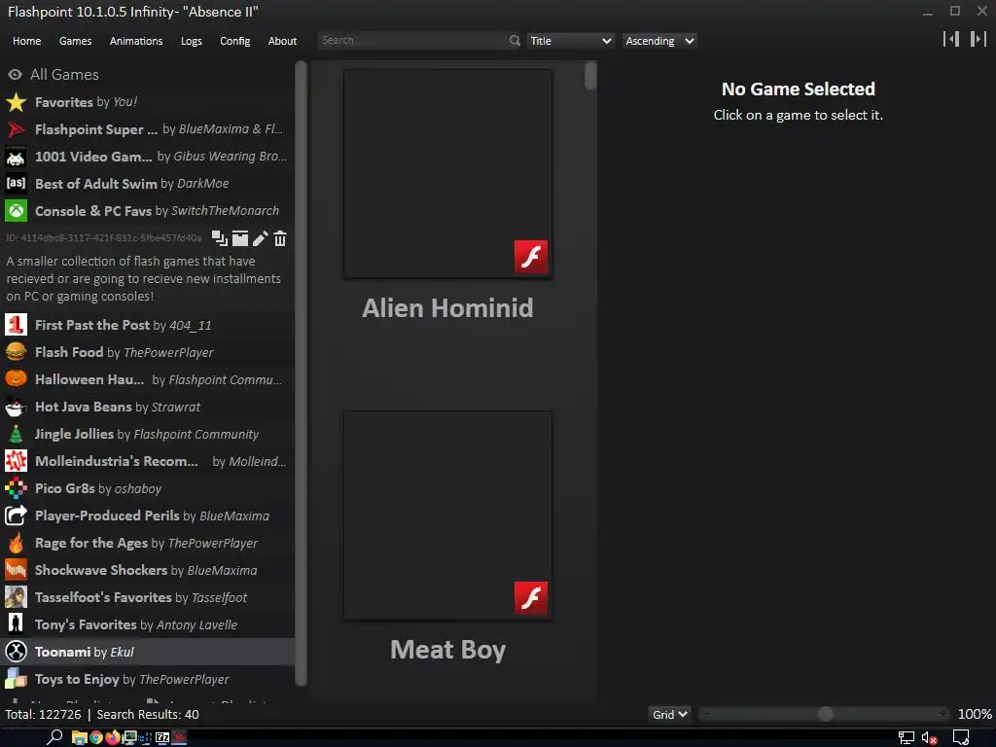The image size is (996, 747).
Task: Open the Grid layout dropdown
Action: (669, 715)
